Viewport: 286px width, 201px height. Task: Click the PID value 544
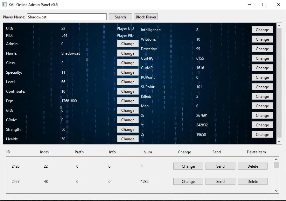(x=64, y=35)
